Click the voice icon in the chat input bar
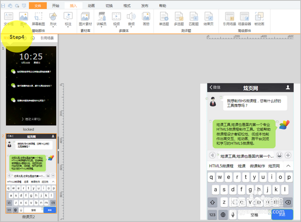 point(212,155)
